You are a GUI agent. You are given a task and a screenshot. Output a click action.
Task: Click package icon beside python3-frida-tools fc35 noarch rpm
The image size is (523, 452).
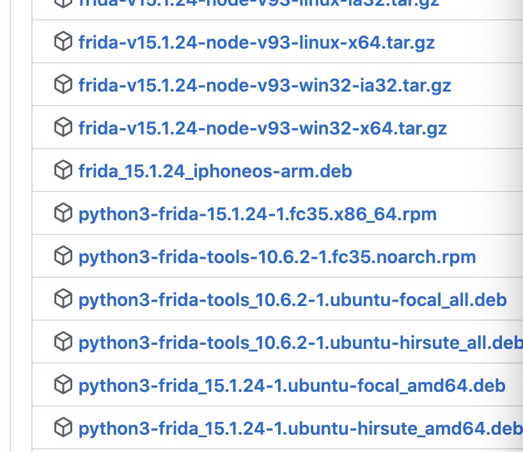click(63, 257)
